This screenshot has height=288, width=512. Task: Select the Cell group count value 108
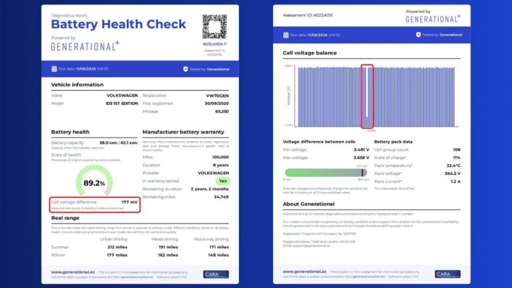click(x=457, y=150)
